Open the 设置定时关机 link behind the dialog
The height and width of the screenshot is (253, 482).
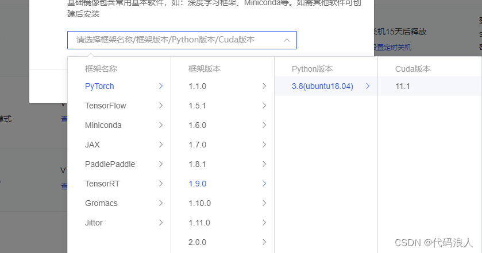tap(392, 47)
